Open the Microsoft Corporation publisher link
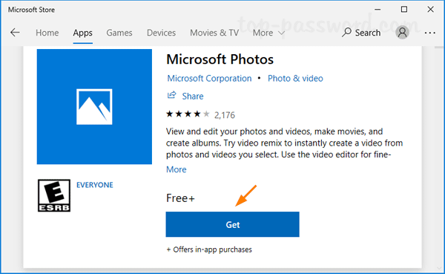This screenshot has height=274, width=445. click(x=209, y=78)
